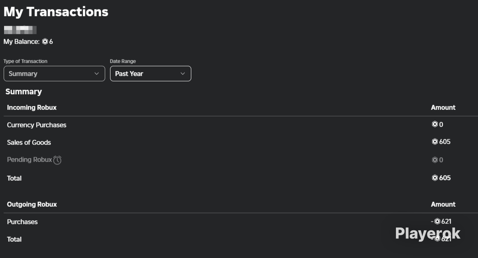Click chevron arrow in the Summary dropdown
Viewport: 478px width, 258px height.
click(x=97, y=74)
